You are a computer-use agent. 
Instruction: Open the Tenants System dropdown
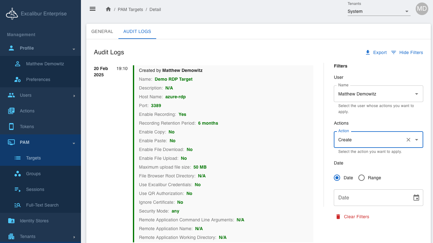(379, 12)
